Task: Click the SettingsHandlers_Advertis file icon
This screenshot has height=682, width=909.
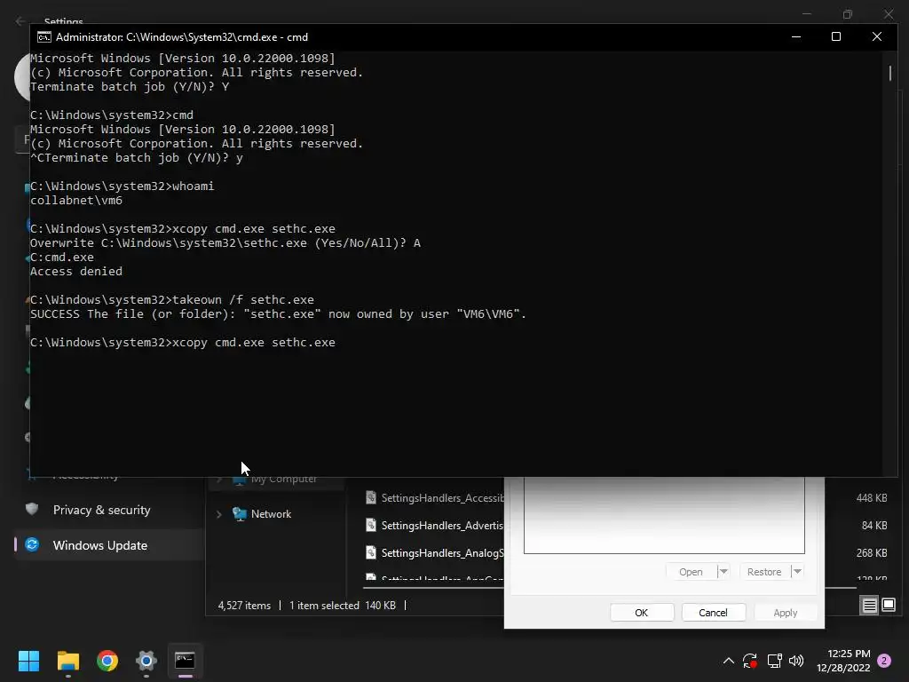Action: click(371, 525)
